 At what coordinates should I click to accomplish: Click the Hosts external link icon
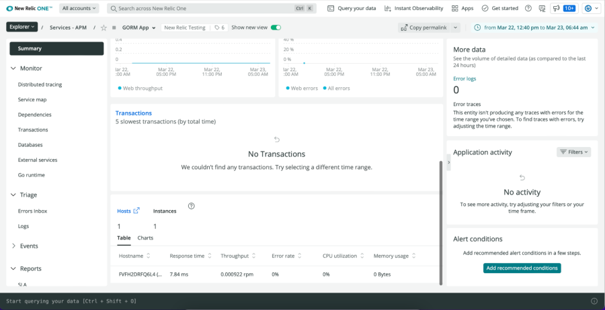pyautogui.click(x=136, y=211)
